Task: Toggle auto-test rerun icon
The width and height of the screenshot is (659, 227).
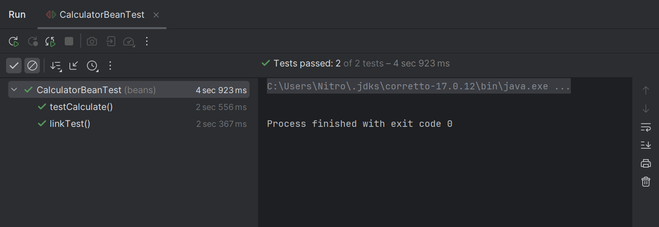Action: (50, 42)
